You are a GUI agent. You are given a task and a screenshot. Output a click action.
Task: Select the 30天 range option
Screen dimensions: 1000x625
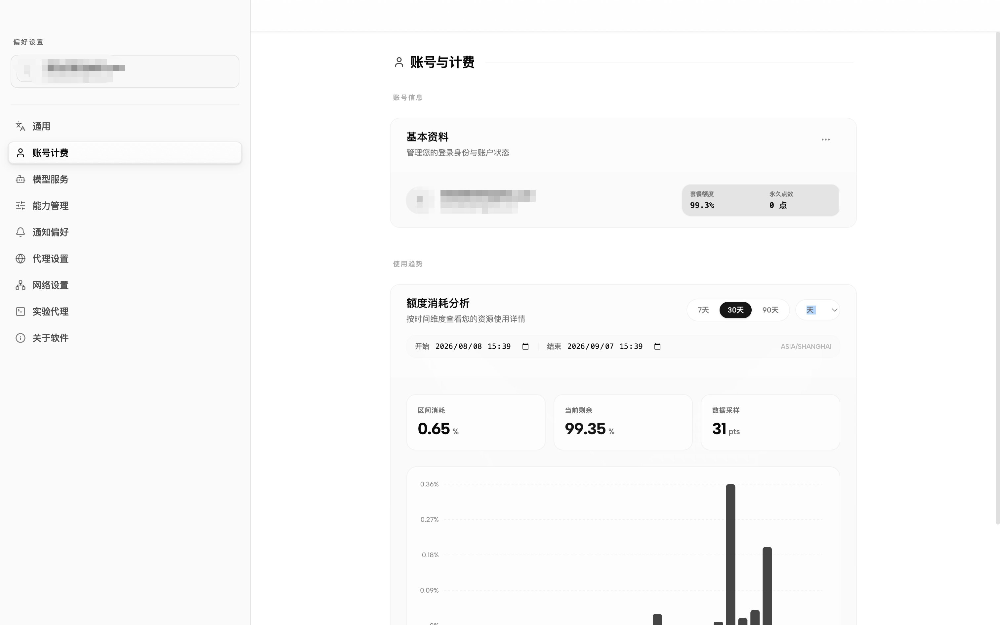[735, 310]
